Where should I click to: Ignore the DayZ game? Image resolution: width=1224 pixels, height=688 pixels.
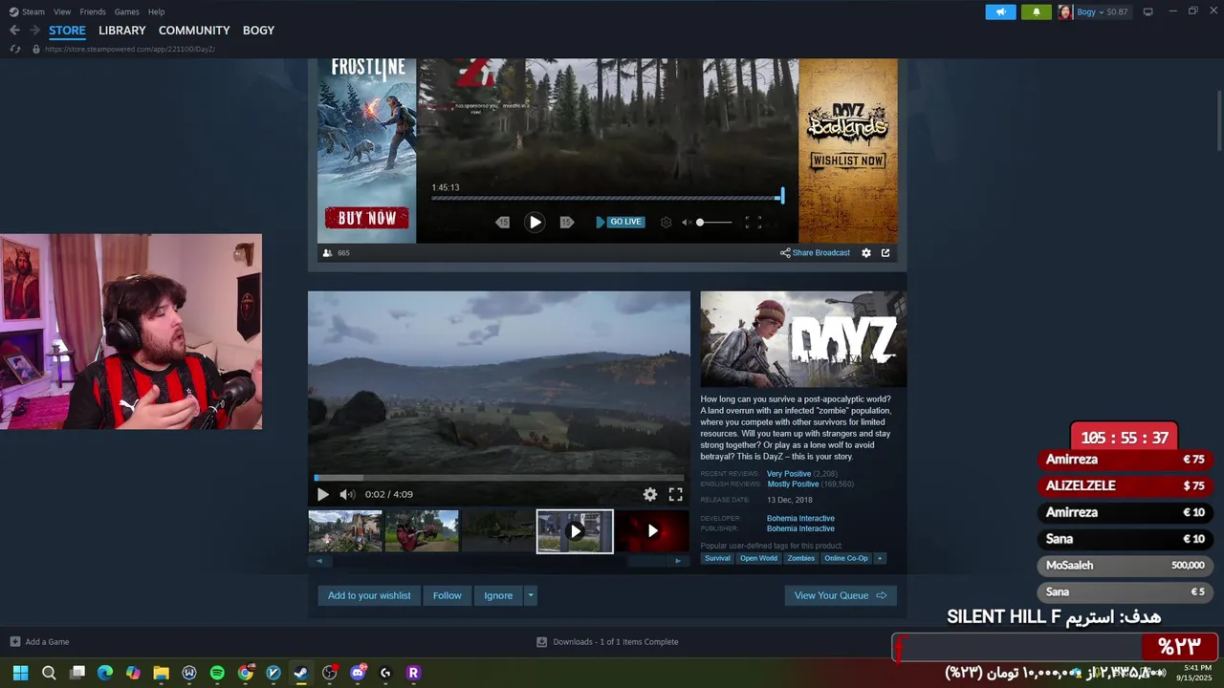click(498, 595)
